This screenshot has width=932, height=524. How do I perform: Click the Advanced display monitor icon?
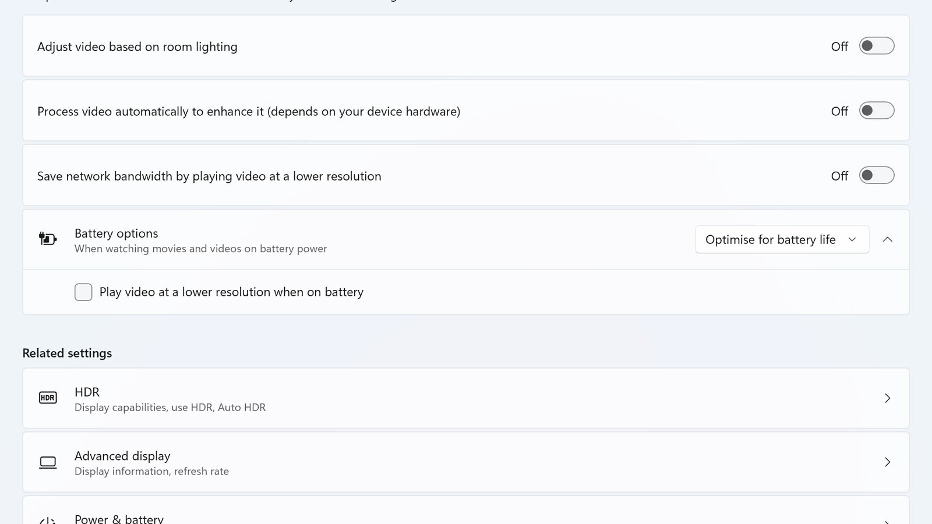48,462
